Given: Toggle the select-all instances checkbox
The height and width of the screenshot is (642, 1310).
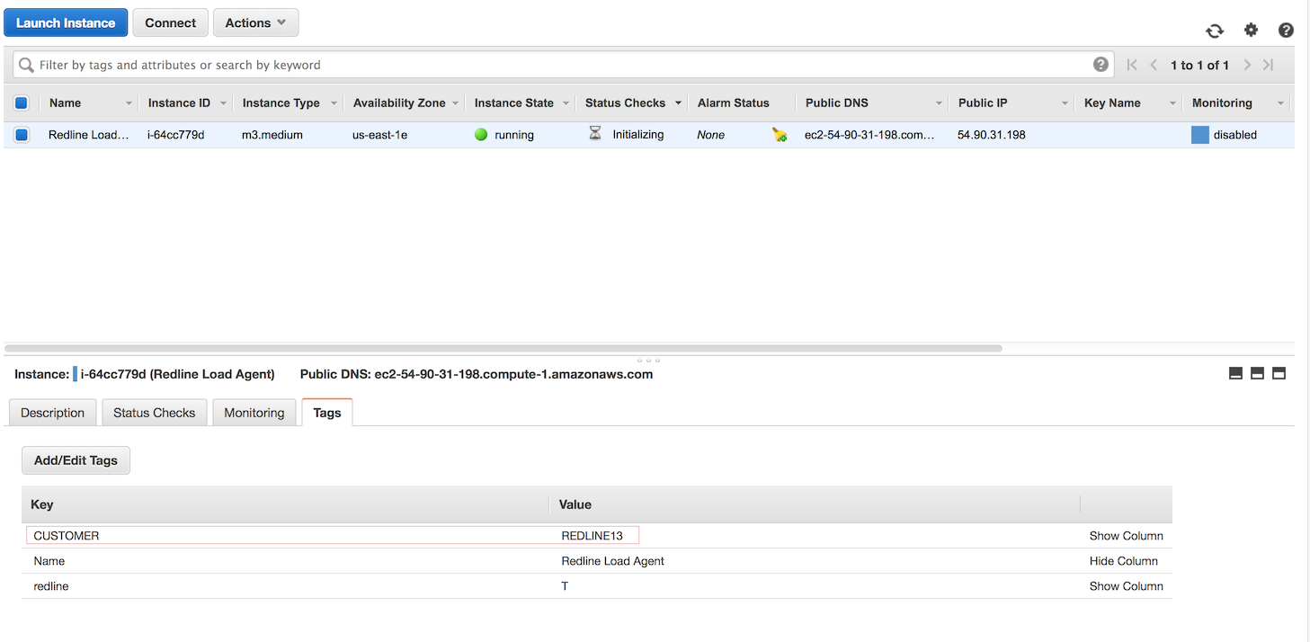Looking at the screenshot, I should 22,103.
